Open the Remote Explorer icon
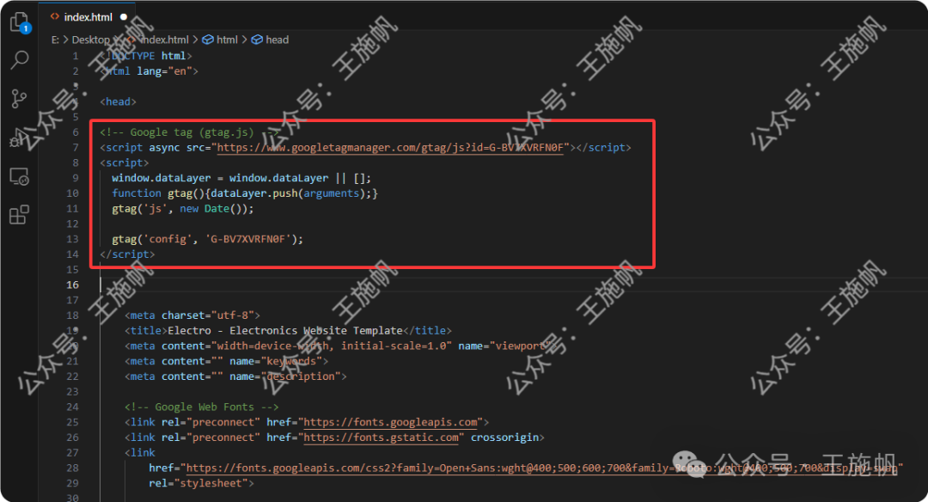The width and height of the screenshot is (928, 502). pyautogui.click(x=19, y=176)
